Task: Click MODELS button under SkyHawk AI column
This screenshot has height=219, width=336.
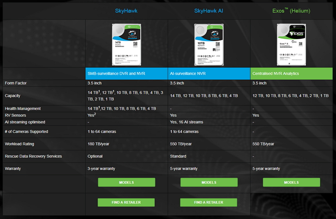Action: click(209, 182)
